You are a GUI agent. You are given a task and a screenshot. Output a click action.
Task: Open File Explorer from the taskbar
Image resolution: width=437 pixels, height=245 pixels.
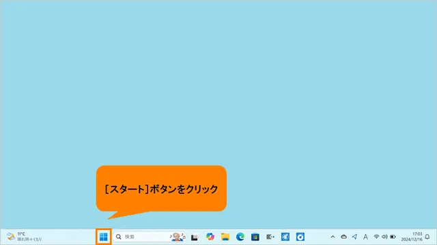tap(225, 237)
